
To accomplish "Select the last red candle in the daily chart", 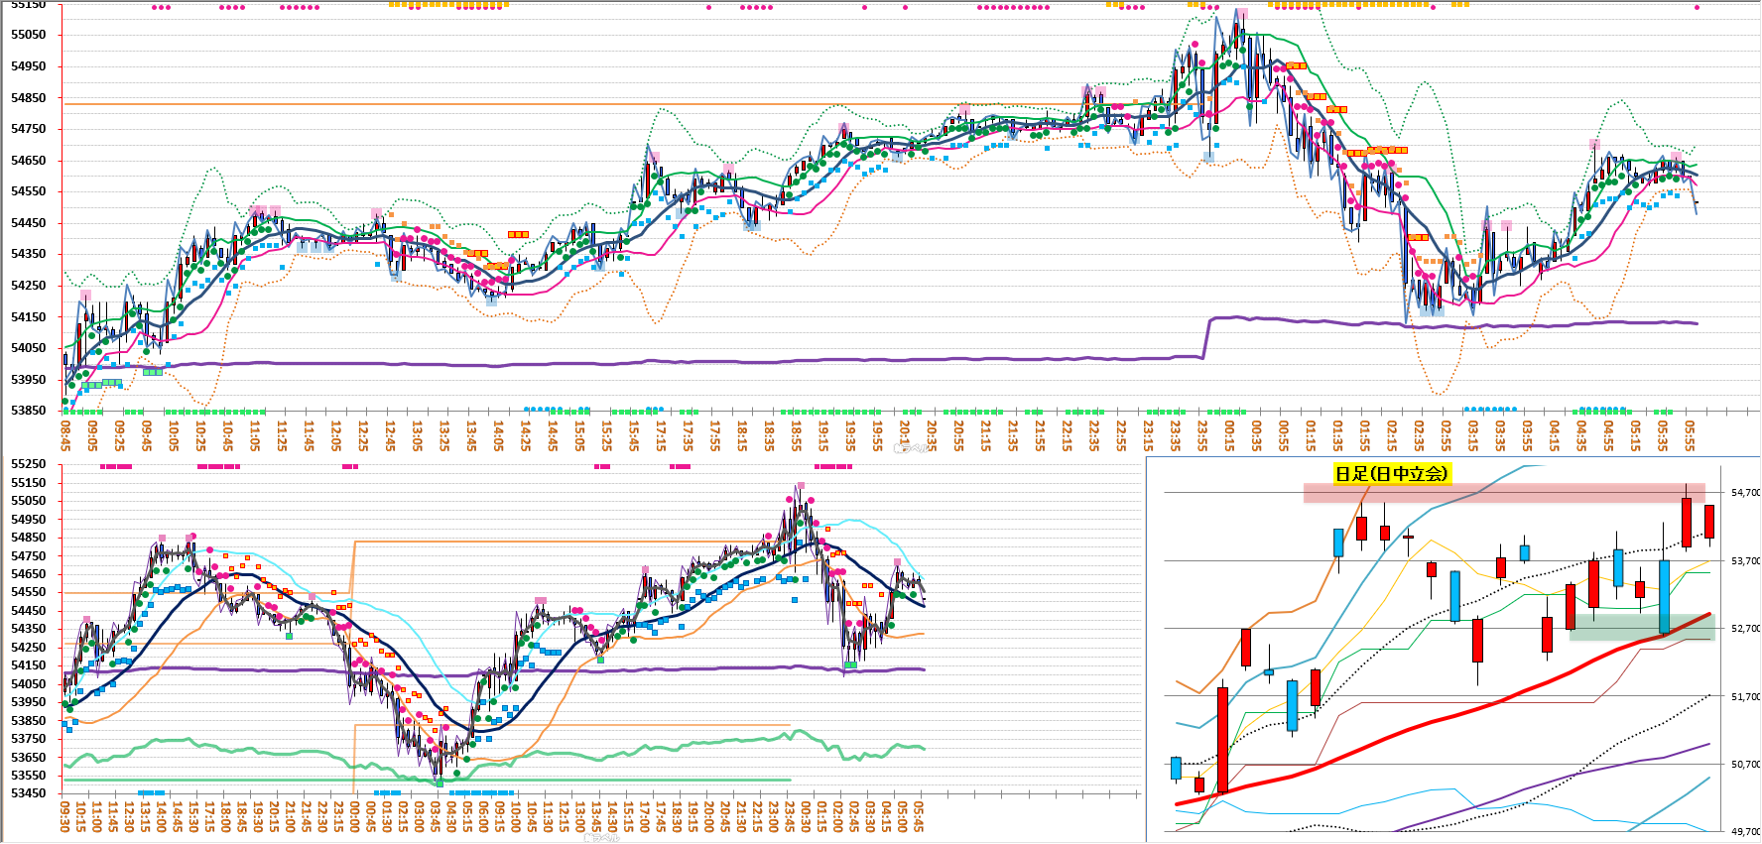I will [x=1709, y=522].
